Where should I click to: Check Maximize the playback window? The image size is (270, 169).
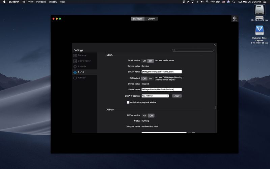point(128,102)
